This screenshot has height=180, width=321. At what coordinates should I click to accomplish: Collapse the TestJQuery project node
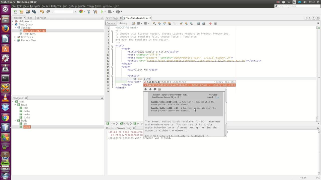coord(13,24)
